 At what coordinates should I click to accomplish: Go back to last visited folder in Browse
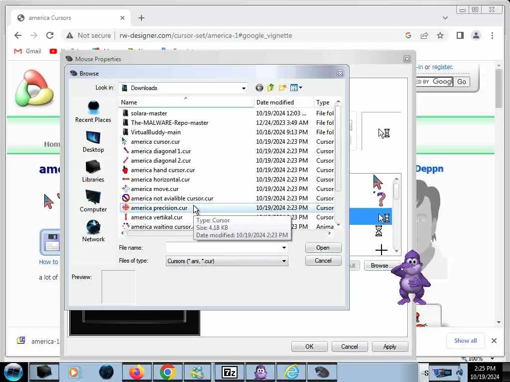[x=259, y=88]
